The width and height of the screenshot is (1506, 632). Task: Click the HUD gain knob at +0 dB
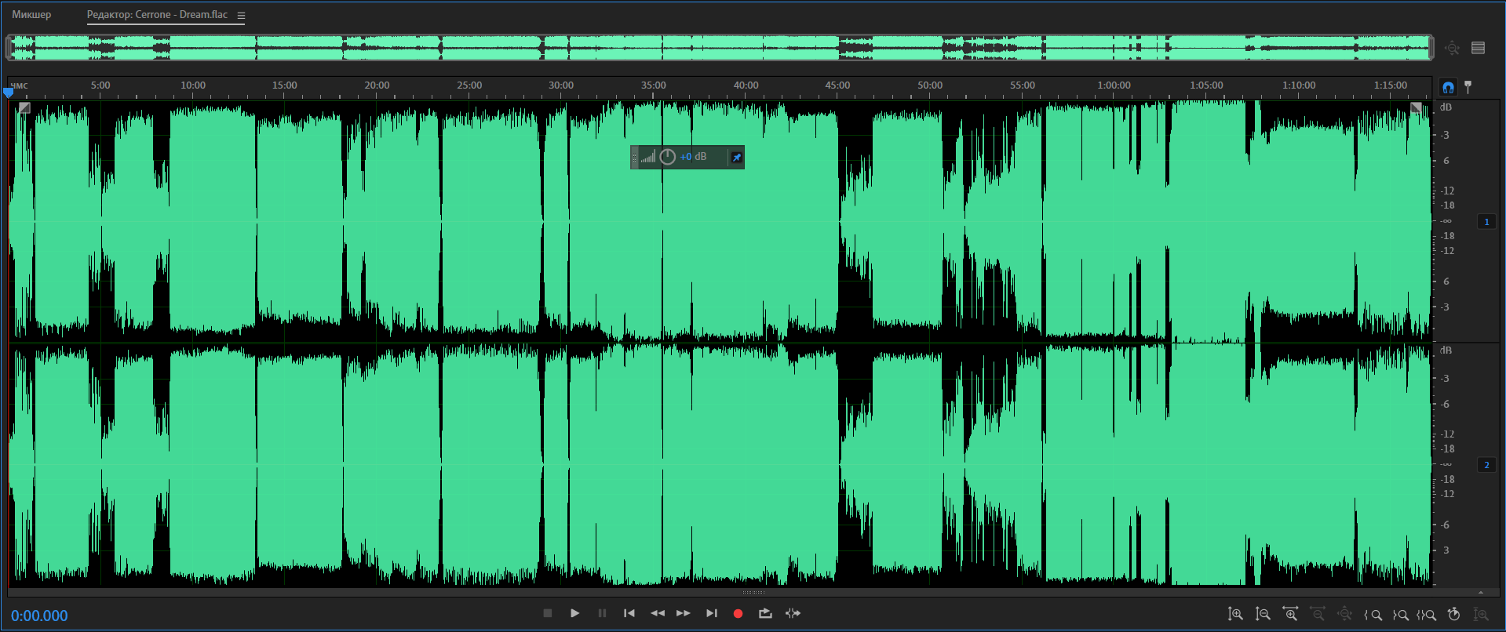667,157
